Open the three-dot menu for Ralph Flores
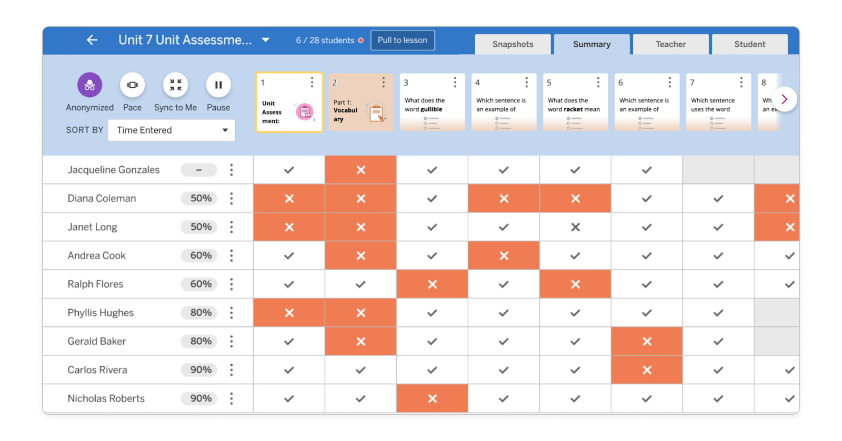Screen dimensions: 842x441 [232, 284]
